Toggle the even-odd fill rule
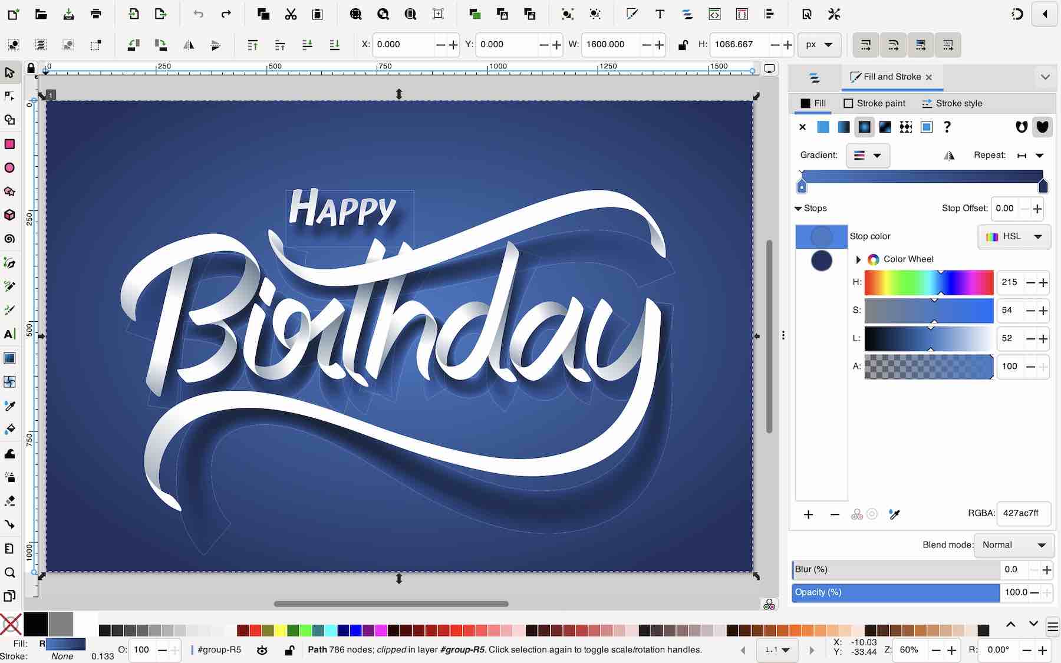The image size is (1061, 663). click(1020, 127)
